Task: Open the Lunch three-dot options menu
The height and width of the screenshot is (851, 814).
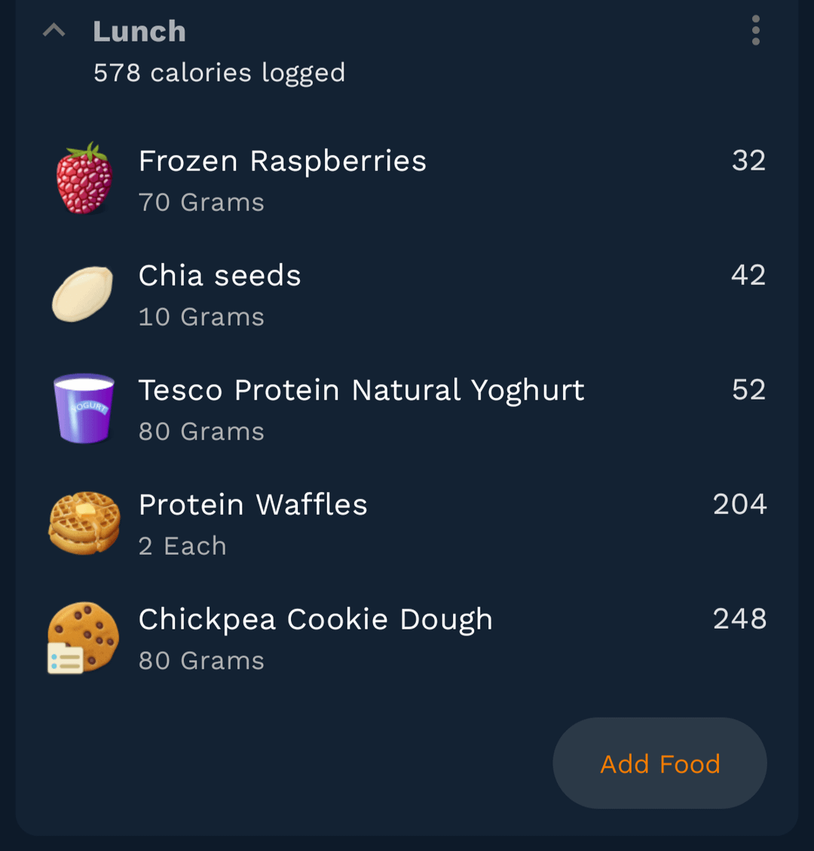Action: (755, 31)
